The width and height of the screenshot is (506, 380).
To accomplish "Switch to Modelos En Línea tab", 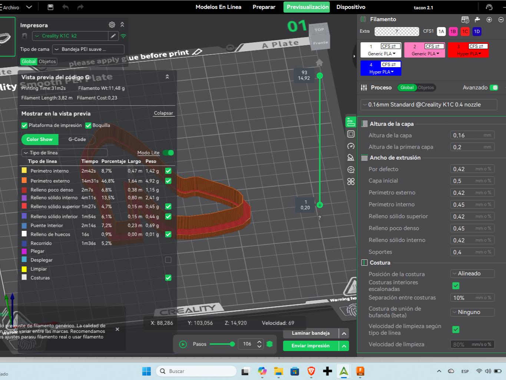I will 218,7.
